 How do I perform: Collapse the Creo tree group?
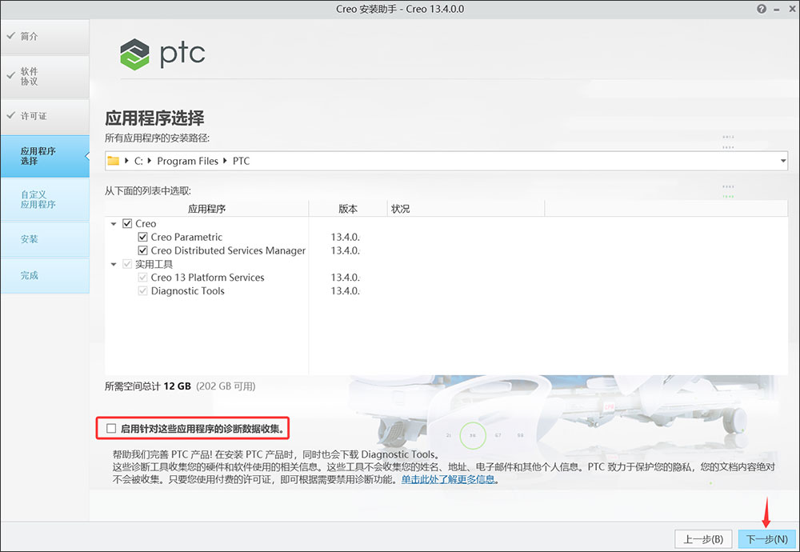[114, 223]
